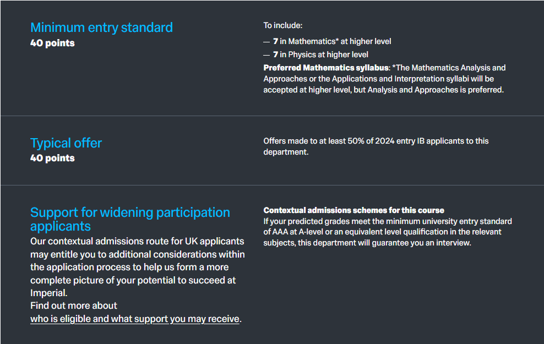Click the paragraph guaranteeing an interview

coord(387,232)
